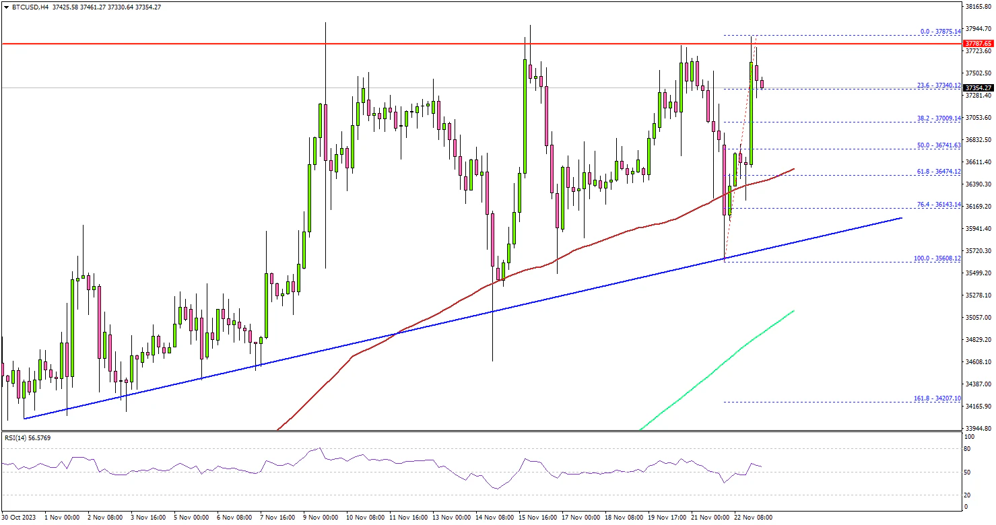This screenshot has width=996, height=525.
Task: Click the 15 Nov 16:00 time axis label
Action: click(x=538, y=518)
